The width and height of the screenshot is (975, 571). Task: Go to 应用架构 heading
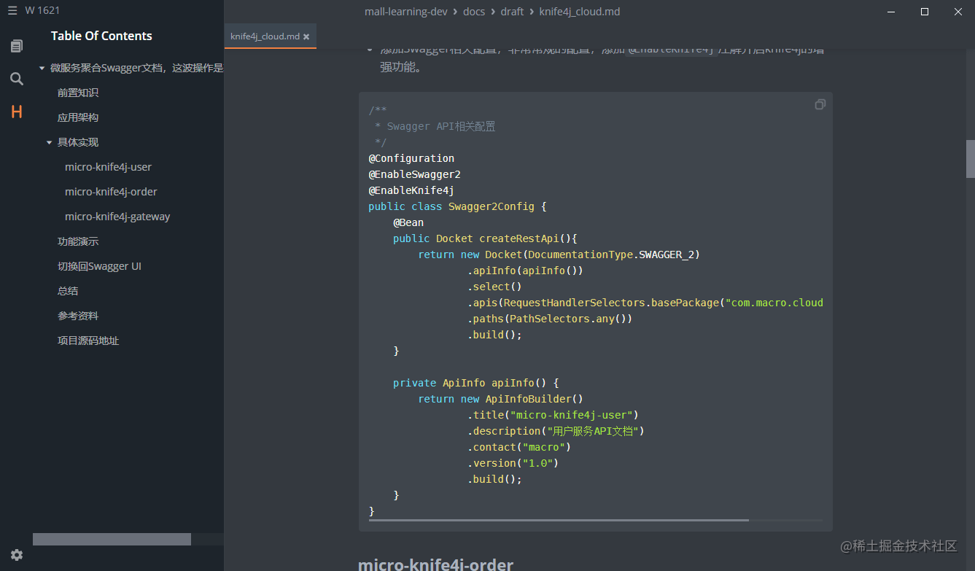coord(78,117)
